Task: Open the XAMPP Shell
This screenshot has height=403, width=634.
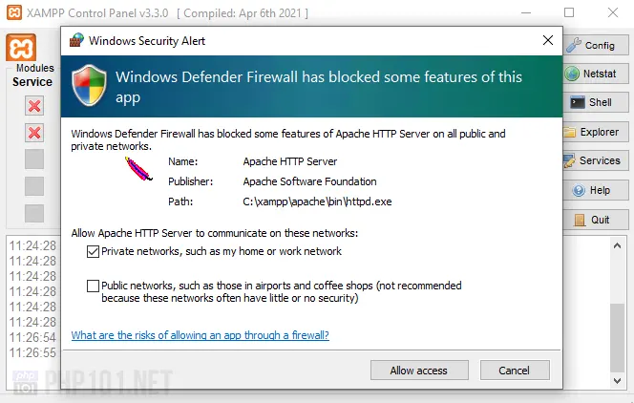Action: tap(592, 103)
